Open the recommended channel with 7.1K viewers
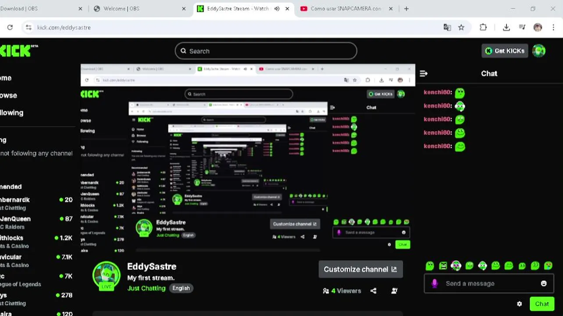The height and width of the screenshot is (316, 563). tap(36, 261)
